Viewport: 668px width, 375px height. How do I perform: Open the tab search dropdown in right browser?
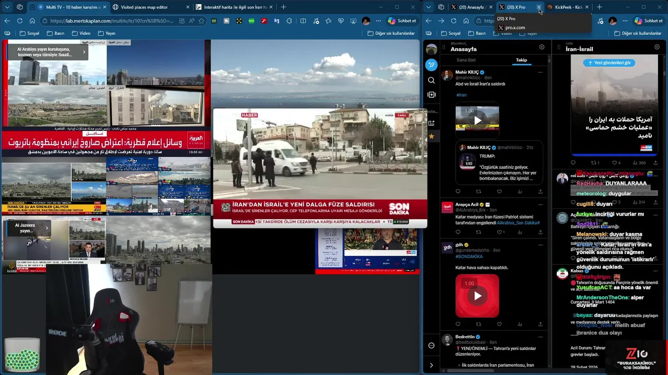428,7
